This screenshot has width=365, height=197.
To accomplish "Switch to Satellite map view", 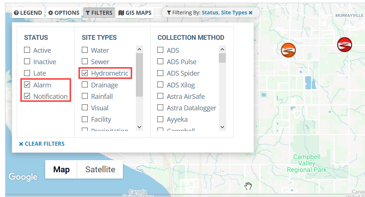I will 100,169.
